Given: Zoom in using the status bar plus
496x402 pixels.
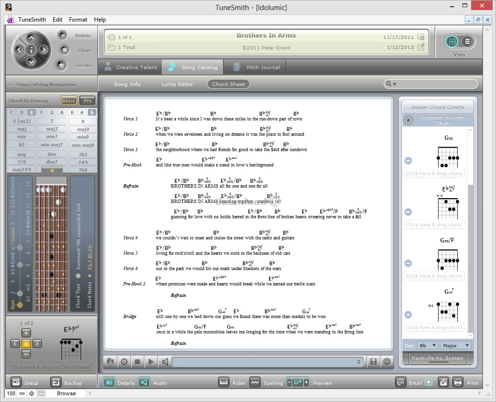Looking at the screenshot, I should (x=32, y=393).
